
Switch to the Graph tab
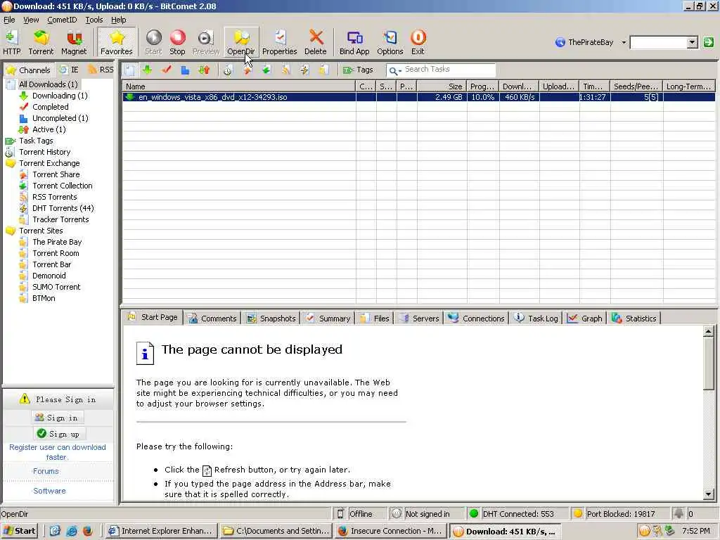(584, 319)
